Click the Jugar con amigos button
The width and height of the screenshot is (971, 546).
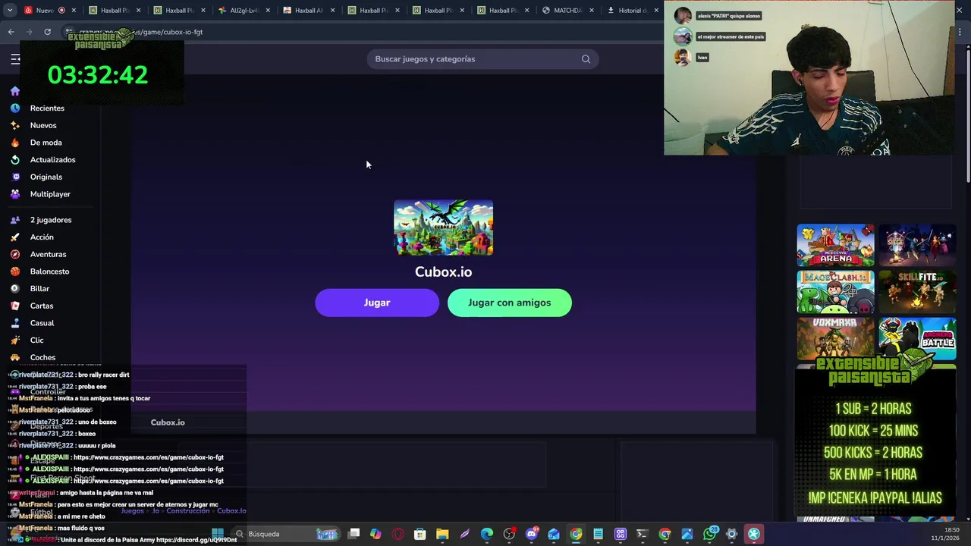click(510, 303)
